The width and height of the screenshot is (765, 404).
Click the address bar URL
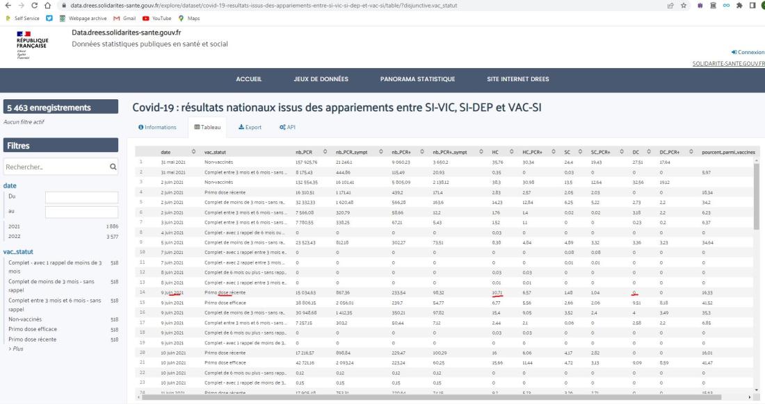(x=264, y=6)
